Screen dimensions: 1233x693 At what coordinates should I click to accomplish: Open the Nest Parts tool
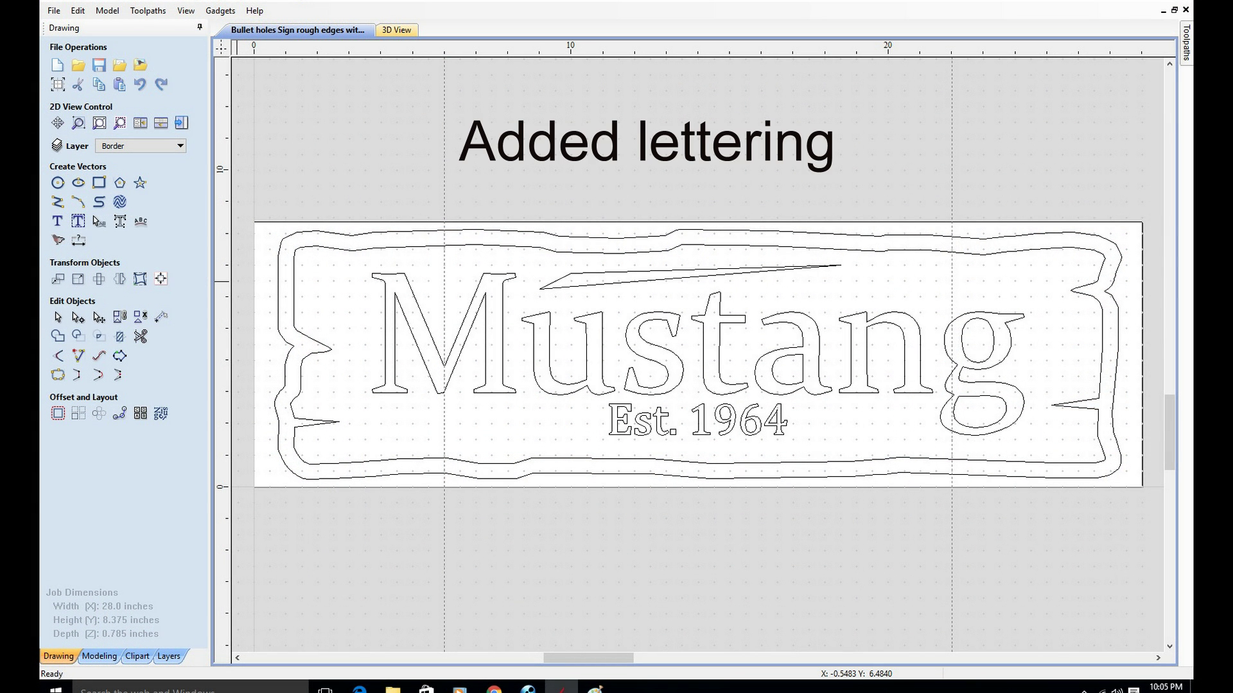click(x=161, y=414)
